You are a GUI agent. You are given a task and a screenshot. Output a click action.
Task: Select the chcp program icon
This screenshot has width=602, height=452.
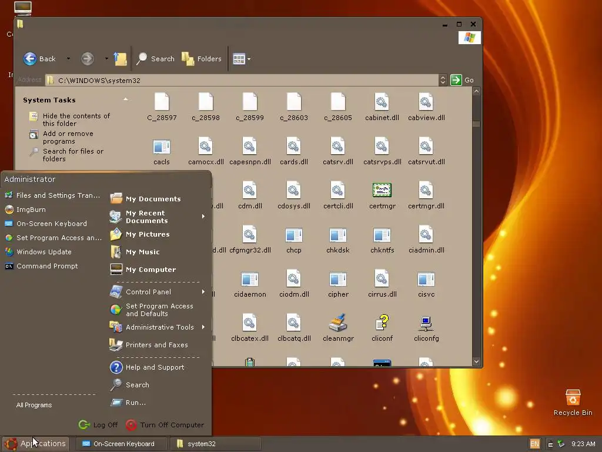point(294,235)
